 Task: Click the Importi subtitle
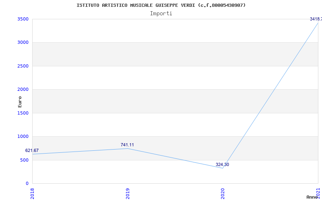coord(161,14)
